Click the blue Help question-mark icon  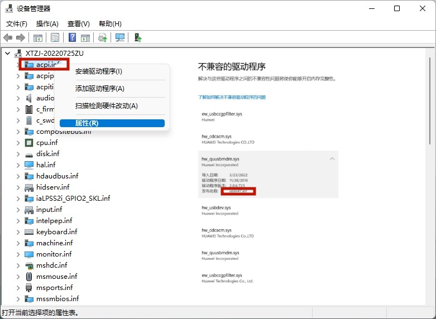(73, 37)
